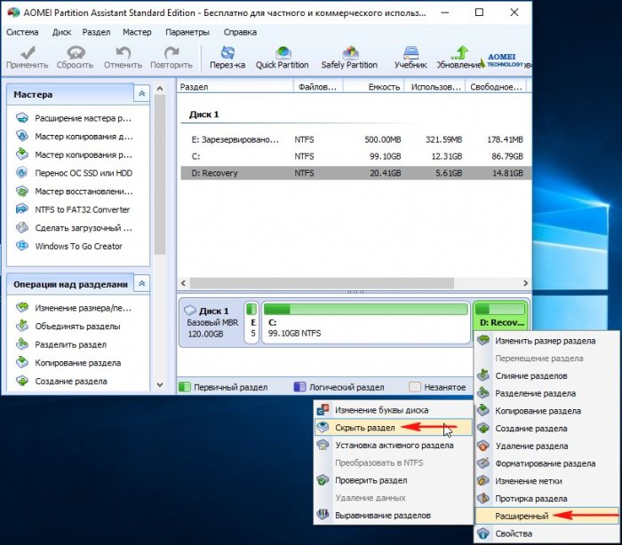Choose Выравнивание разделов in the submenu

(394, 516)
